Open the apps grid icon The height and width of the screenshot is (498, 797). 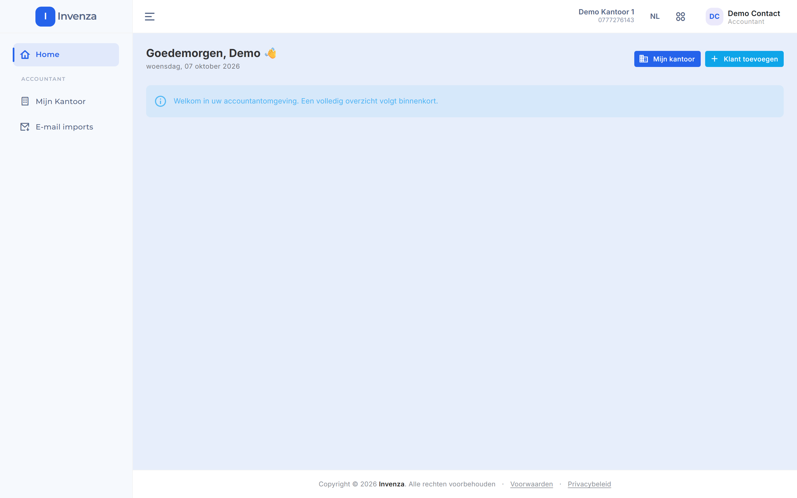click(680, 17)
